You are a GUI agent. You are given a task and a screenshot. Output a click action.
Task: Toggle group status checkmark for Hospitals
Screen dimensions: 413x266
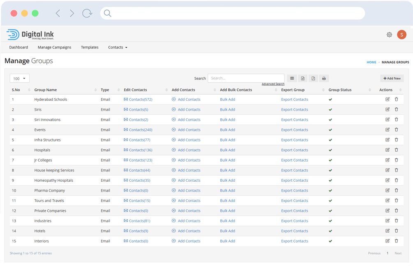(x=330, y=150)
